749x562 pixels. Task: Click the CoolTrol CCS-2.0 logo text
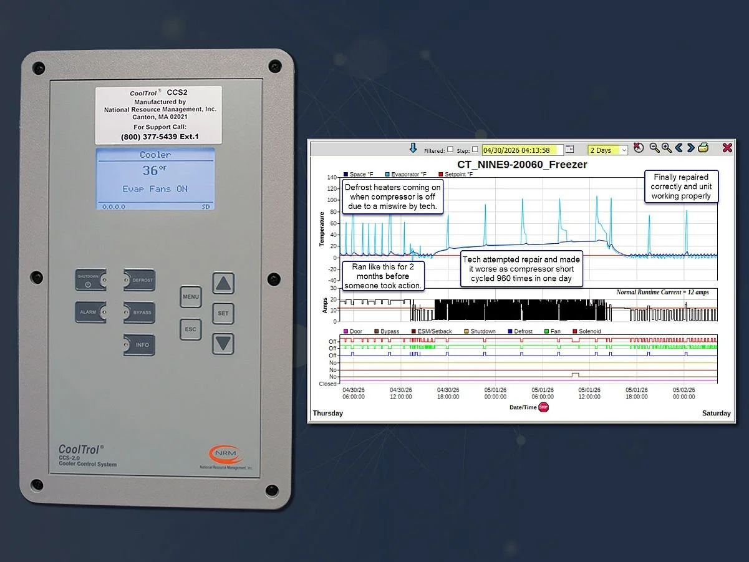pos(87,455)
